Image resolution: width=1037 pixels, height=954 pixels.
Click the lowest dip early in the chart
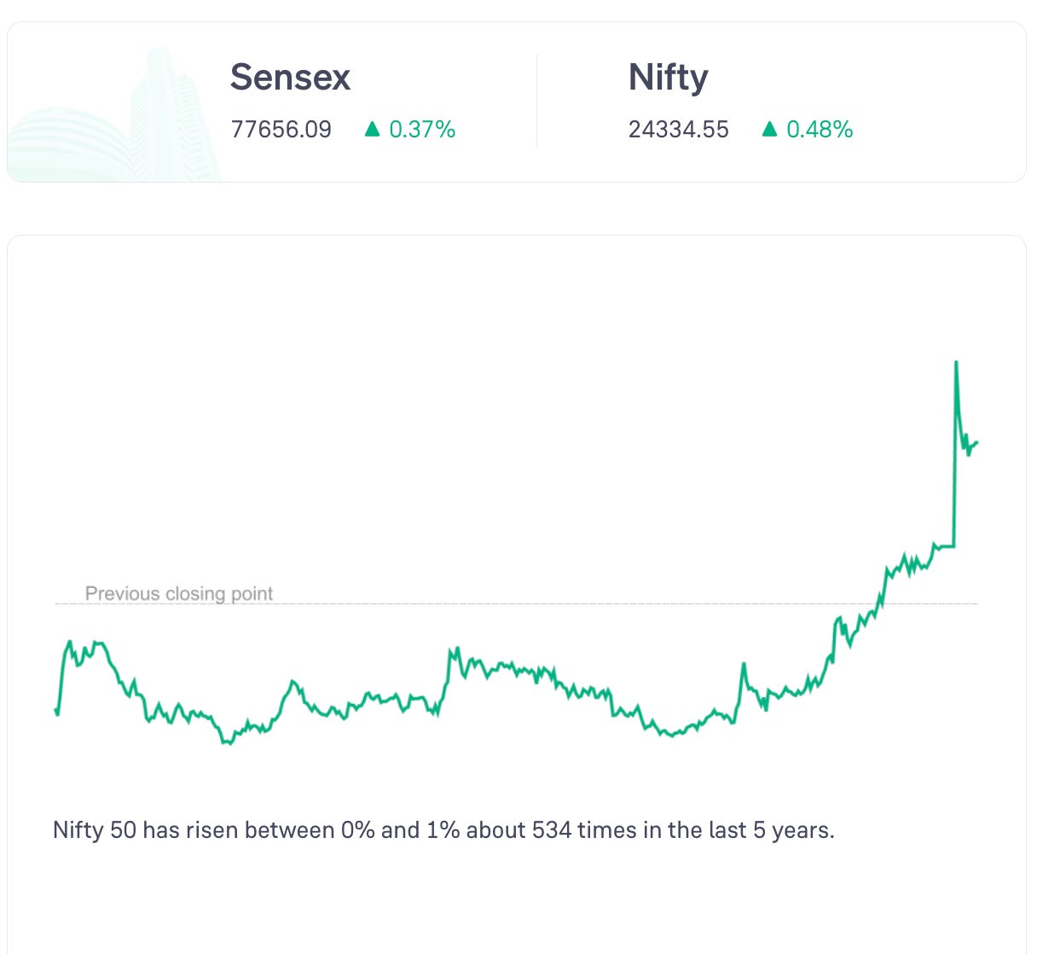coord(229,743)
